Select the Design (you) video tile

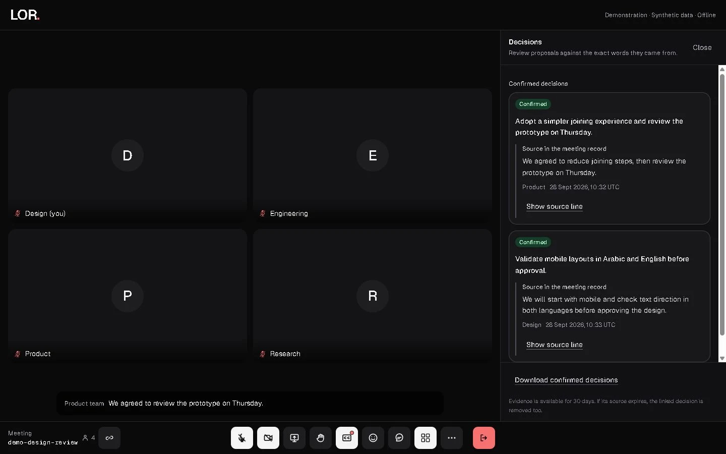[x=128, y=156]
